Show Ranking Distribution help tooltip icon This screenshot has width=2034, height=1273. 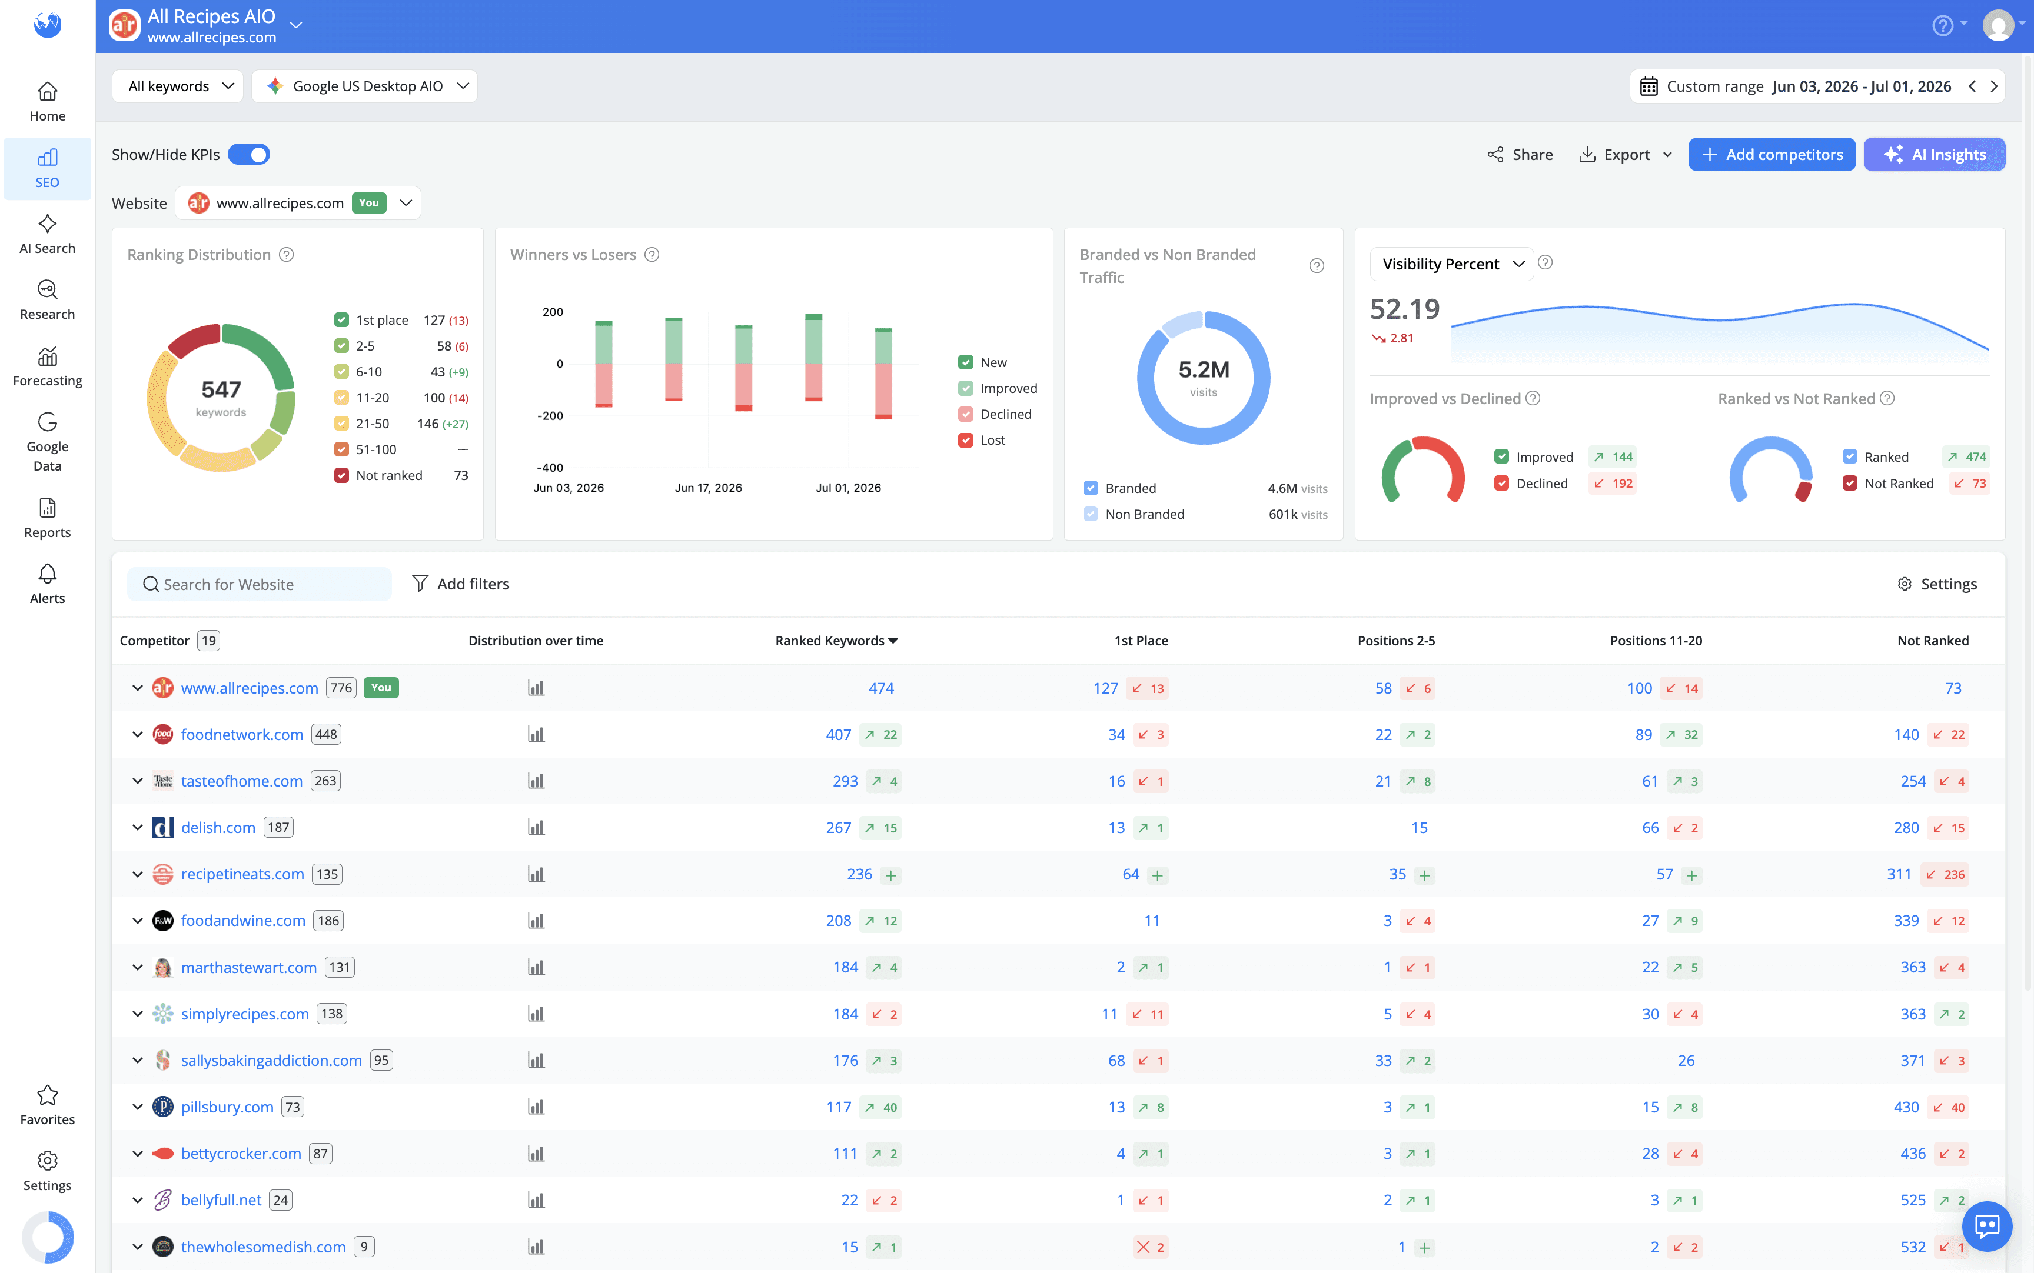(287, 255)
